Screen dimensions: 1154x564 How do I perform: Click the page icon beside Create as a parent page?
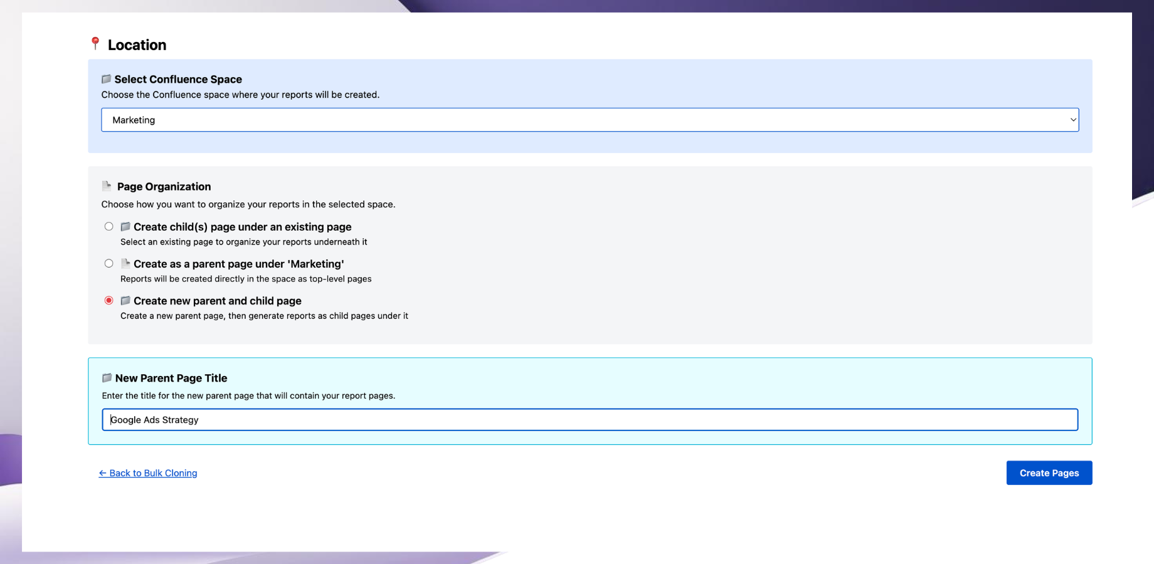coord(125,263)
